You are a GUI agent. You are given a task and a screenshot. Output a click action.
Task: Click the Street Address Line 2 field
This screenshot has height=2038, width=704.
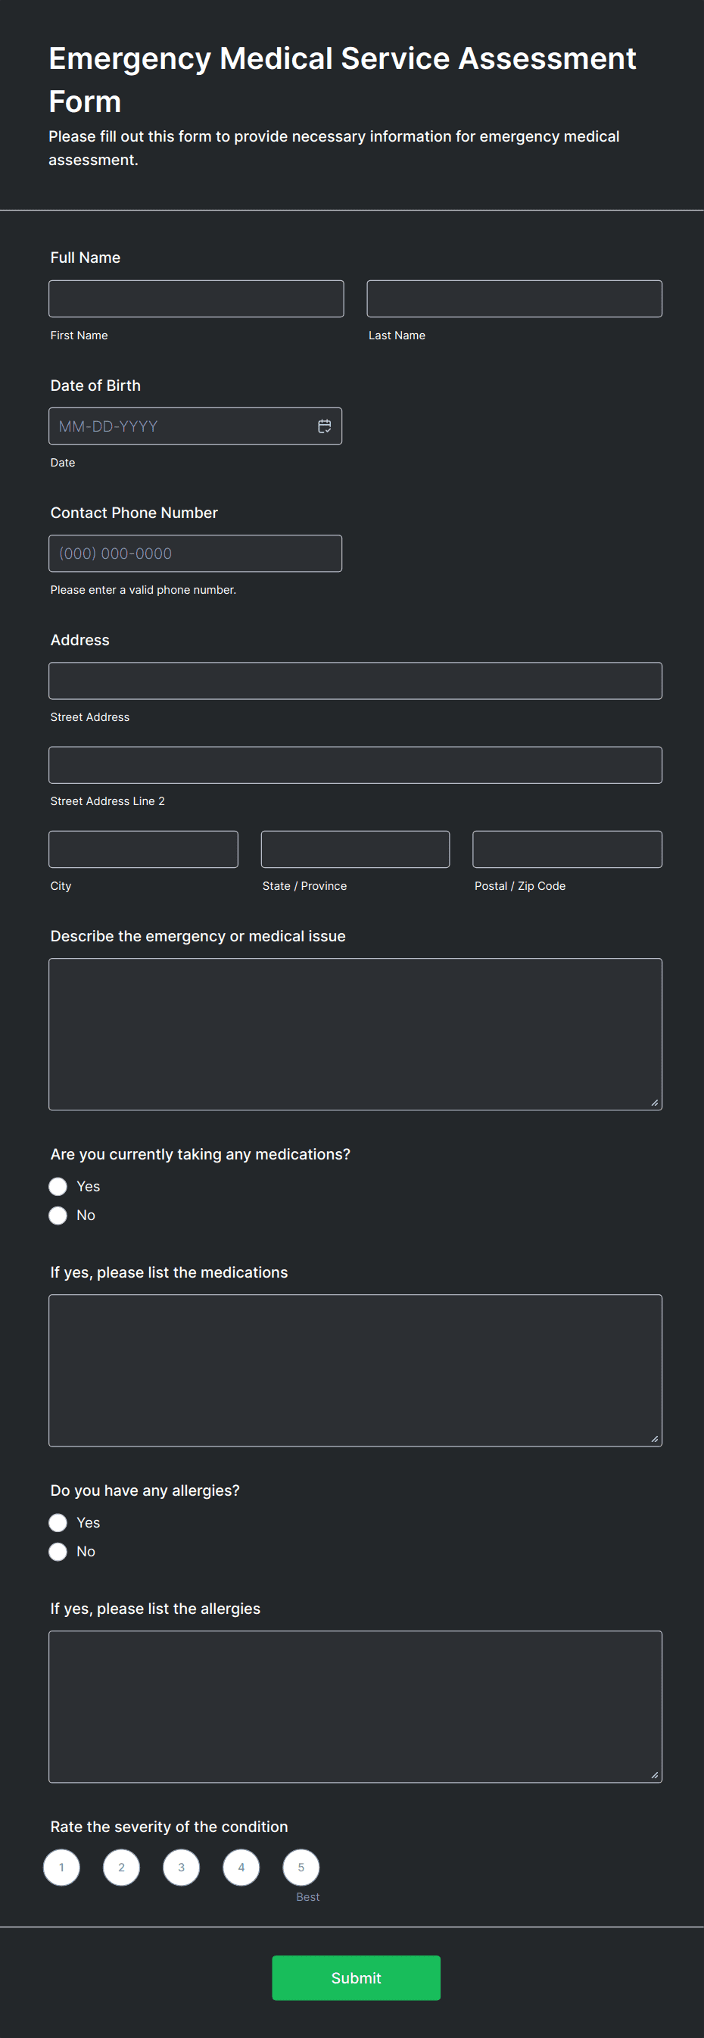[x=355, y=765]
